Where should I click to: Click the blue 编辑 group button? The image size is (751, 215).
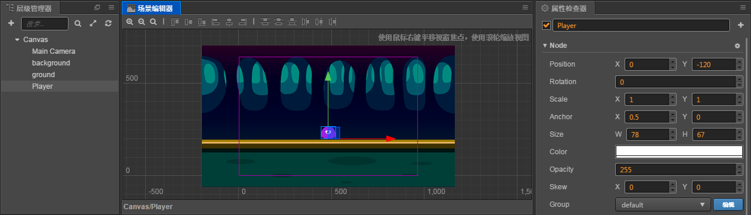pyautogui.click(x=728, y=204)
